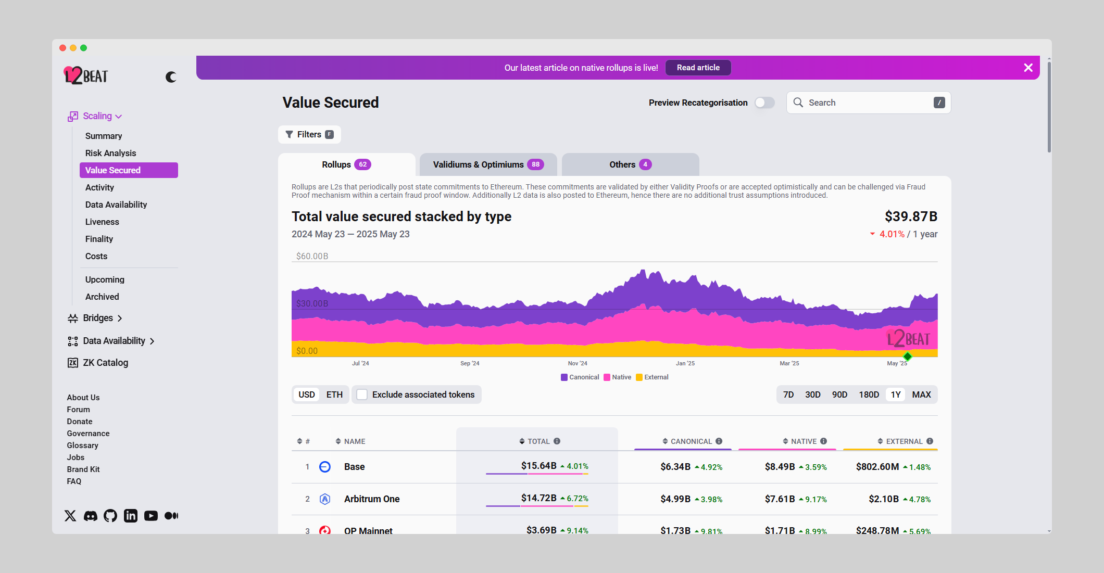Open the Others tab
The image size is (1104, 573).
point(630,164)
